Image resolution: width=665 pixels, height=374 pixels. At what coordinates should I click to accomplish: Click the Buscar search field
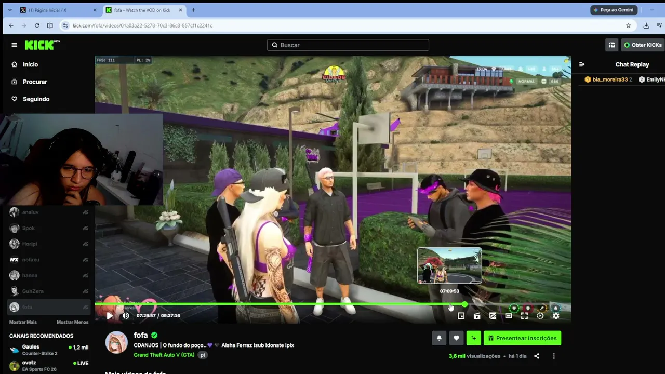pyautogui.click(x=348, y=45)
